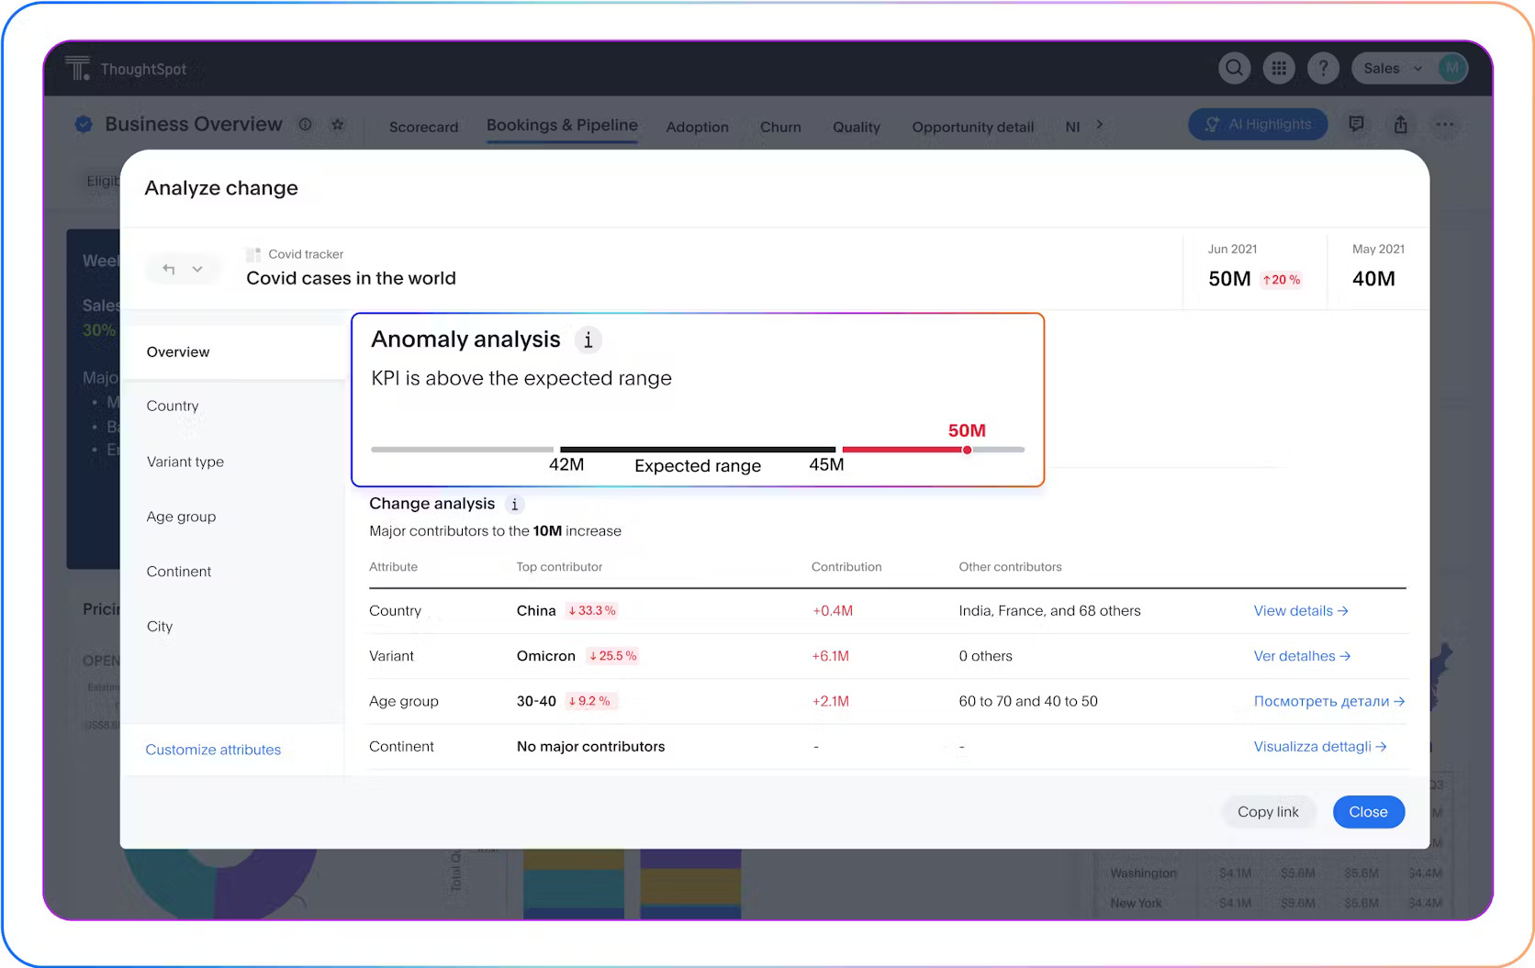Image resolution: width=1535 pixels, height=968 pixels.
Task: Click the 33.3% decrease badge
Action: [592, 611]
